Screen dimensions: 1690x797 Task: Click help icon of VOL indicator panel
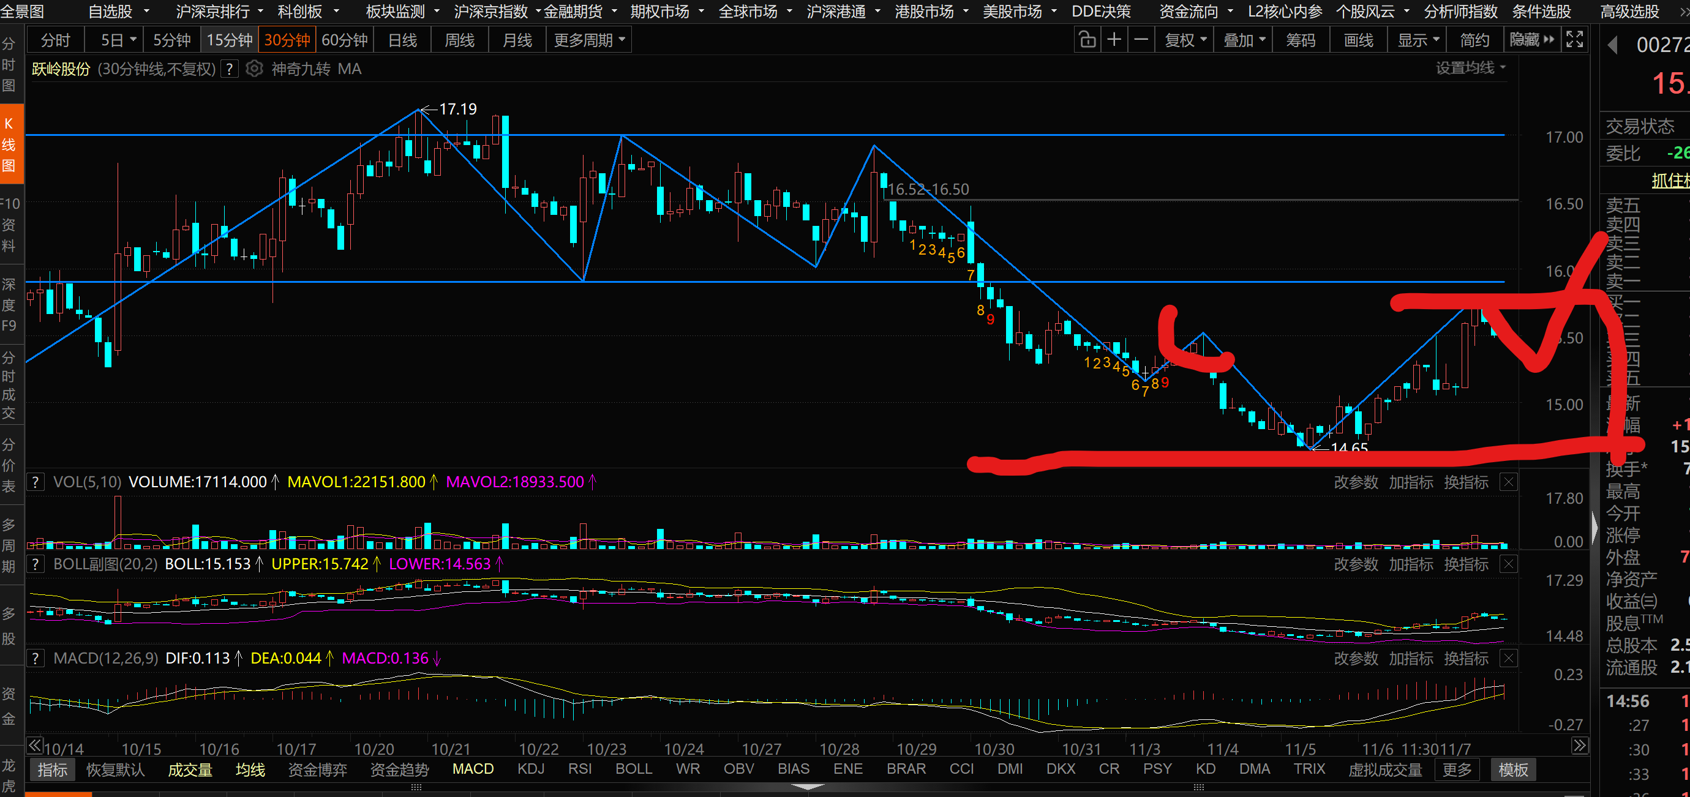36,482
